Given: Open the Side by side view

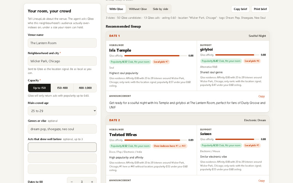Looking at the screenshot, I should click(x=160, y=9).
